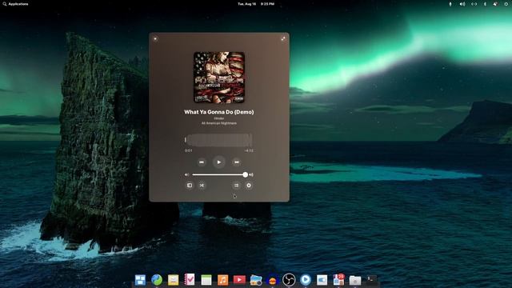
Task: Open Multitasking View from the dock
Action: 141,280
